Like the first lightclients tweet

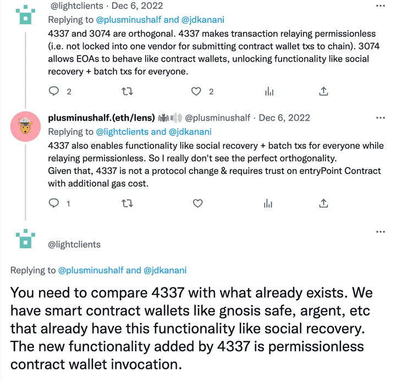[x=196, y=91]
